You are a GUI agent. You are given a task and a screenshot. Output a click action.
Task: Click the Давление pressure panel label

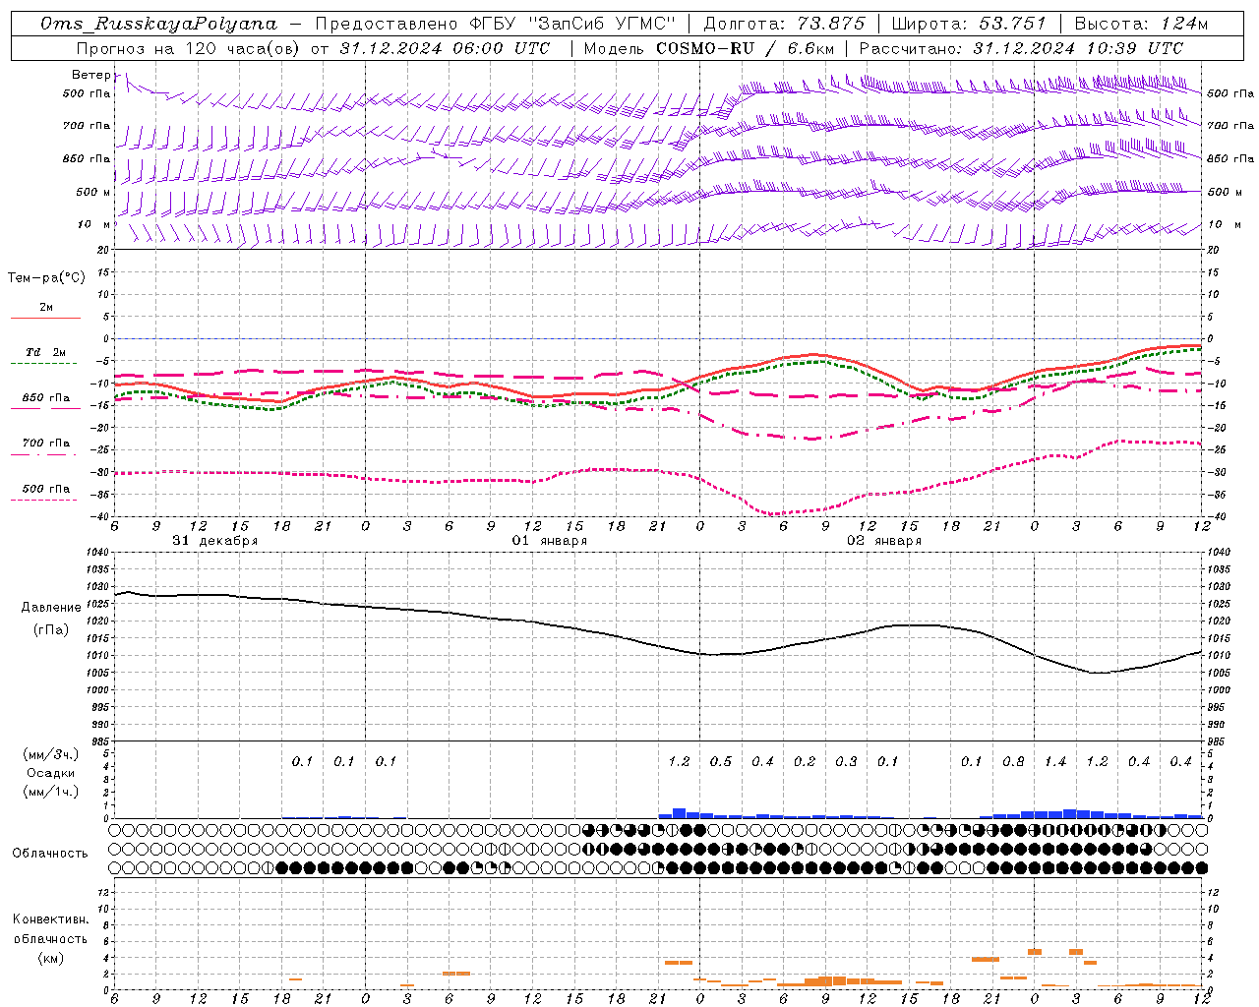tap(51, 608)
